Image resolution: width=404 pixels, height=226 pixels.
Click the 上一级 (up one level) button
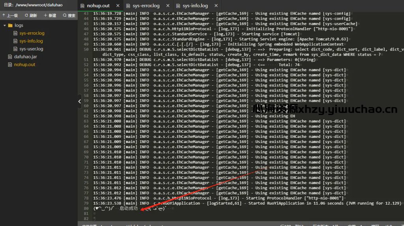(x=10, y=15)
